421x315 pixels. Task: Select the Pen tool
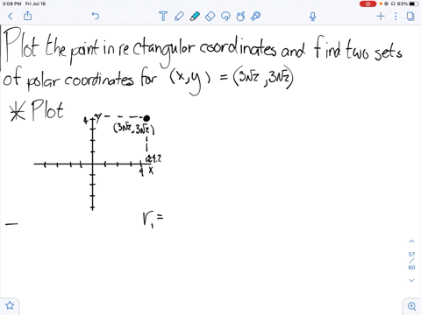pyautogui.click(x=179, y=16)
